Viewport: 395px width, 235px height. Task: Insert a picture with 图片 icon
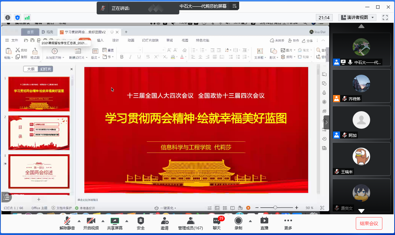pyautogui.click(x=282, y=50)
